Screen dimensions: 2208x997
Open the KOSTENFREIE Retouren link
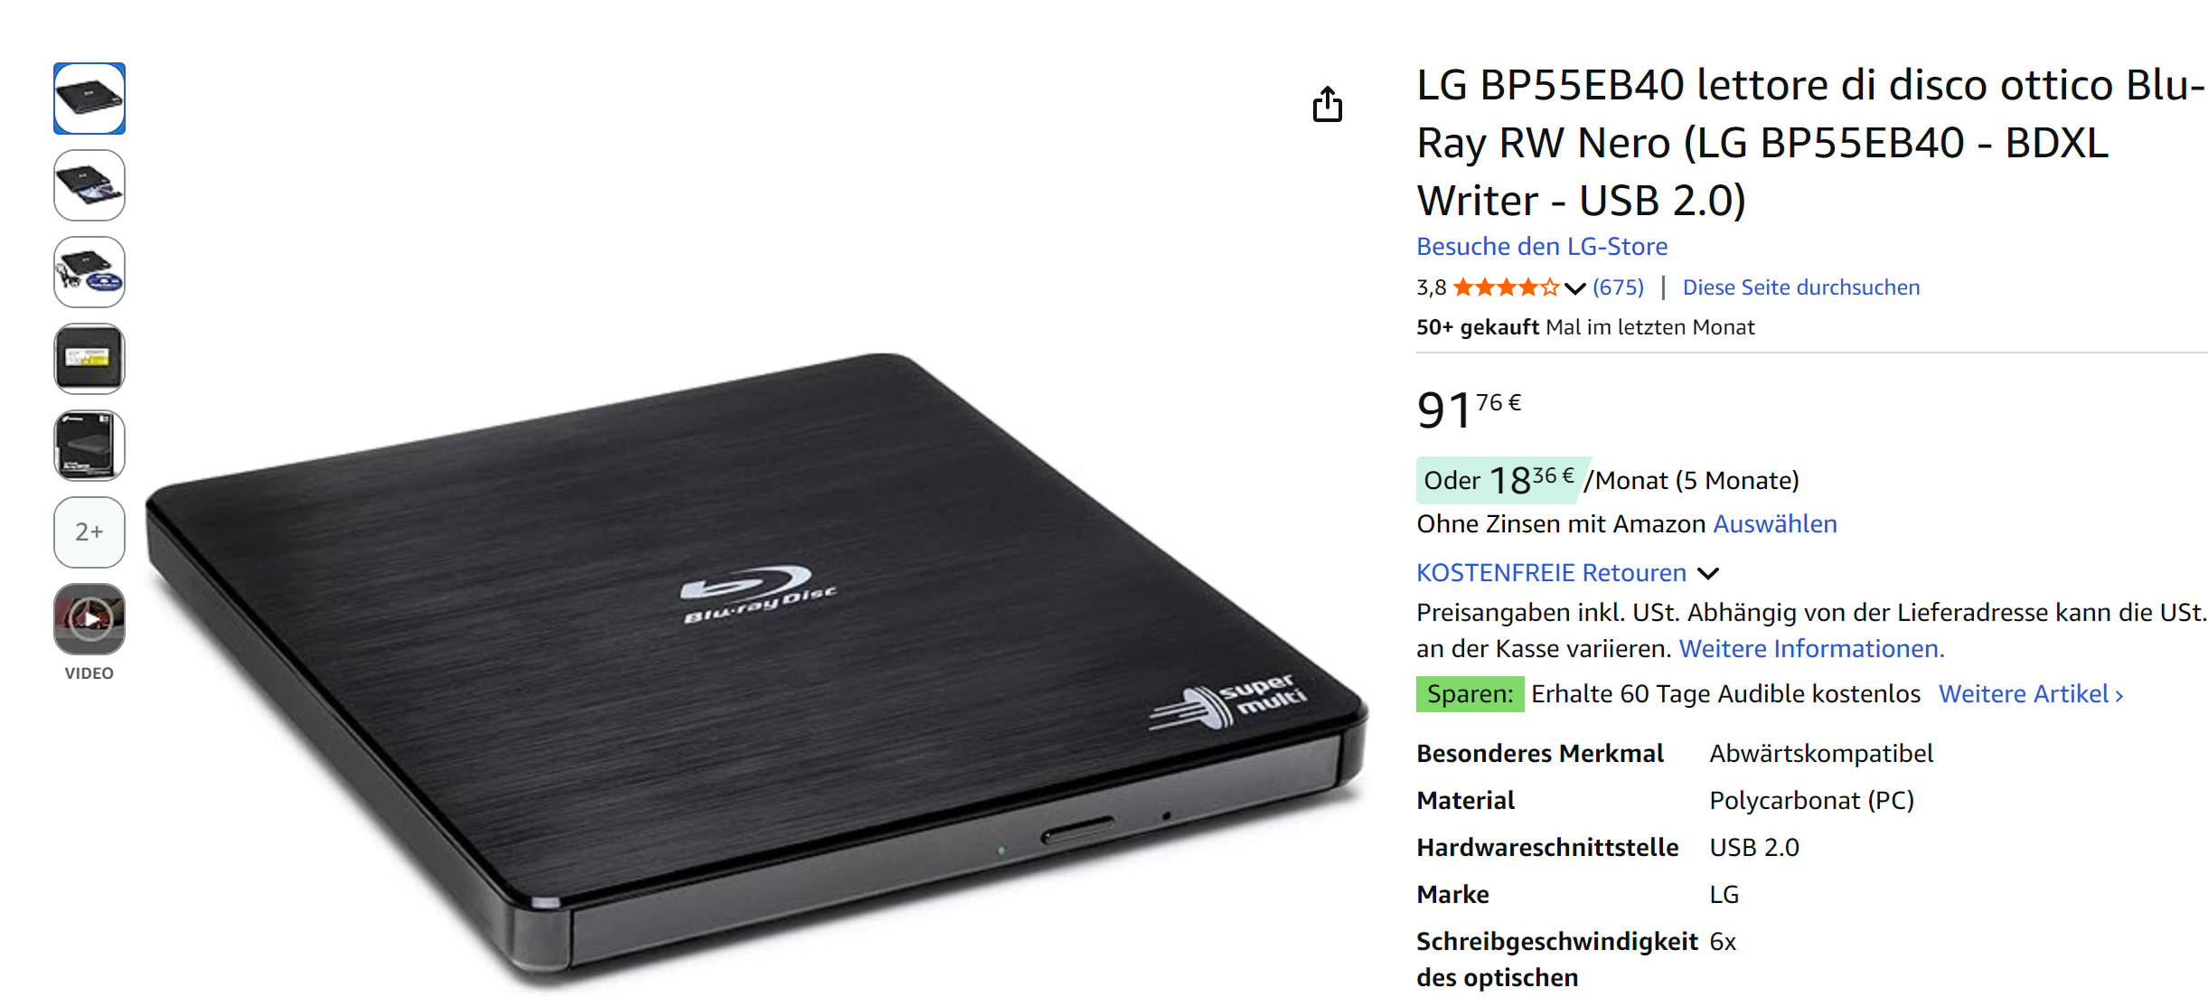click(1551, 572)
